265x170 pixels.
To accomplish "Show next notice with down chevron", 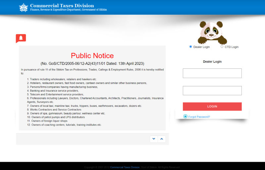I will (154, 139).
